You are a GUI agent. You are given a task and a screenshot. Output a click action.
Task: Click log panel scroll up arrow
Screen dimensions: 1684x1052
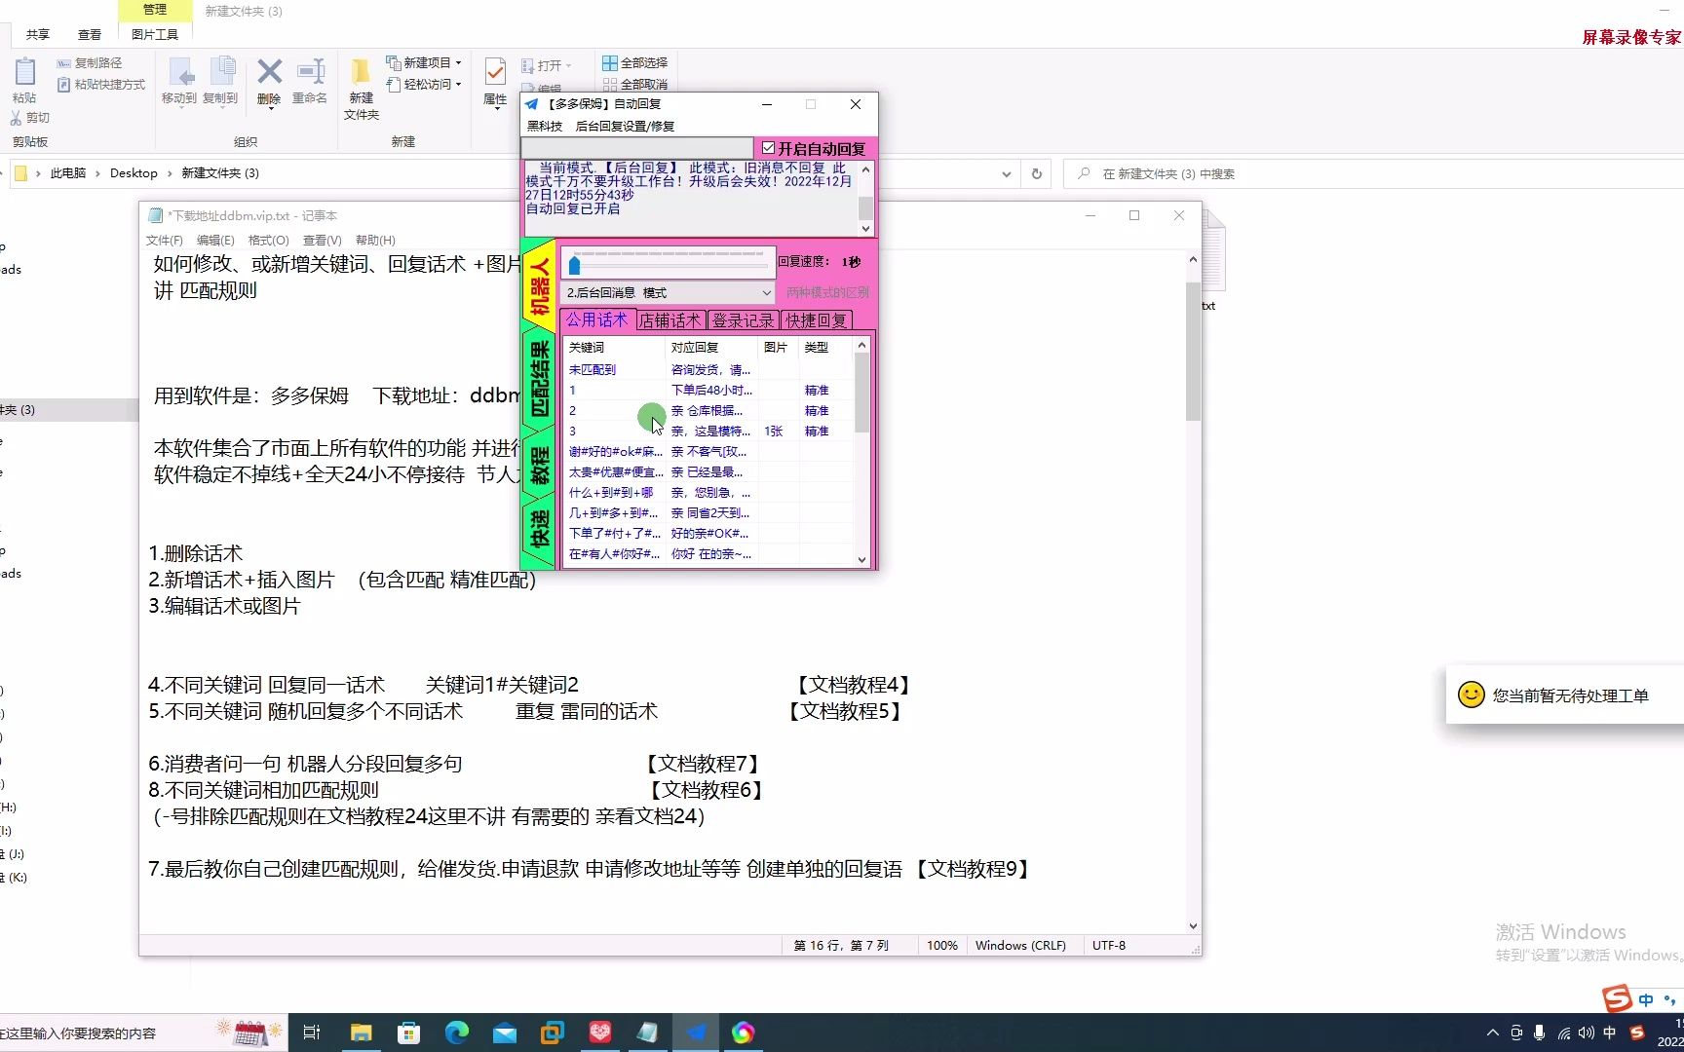865,169
